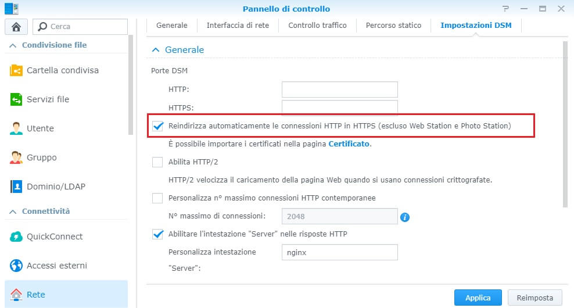Tick Personalizza n° massimo connessioni HTTP checkbox
The image size is (574, 308).
coord(157,198)
